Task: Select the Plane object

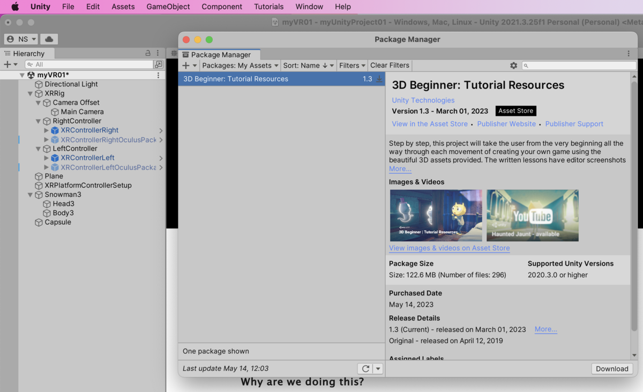Action: click(x=54, y=176)
